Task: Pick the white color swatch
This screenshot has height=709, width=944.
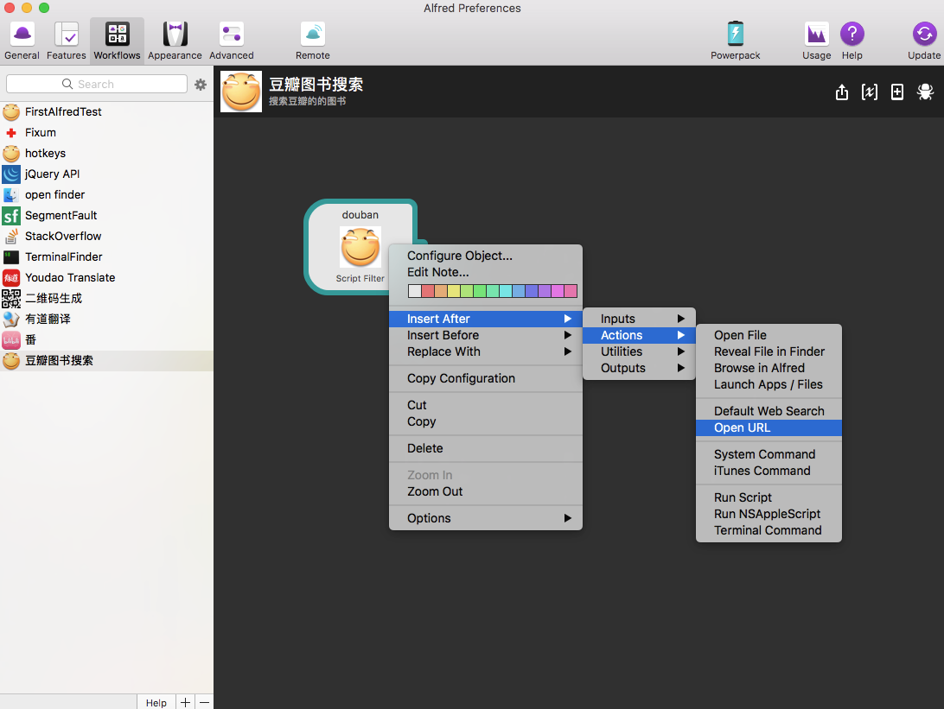Action: coord(414,291)
